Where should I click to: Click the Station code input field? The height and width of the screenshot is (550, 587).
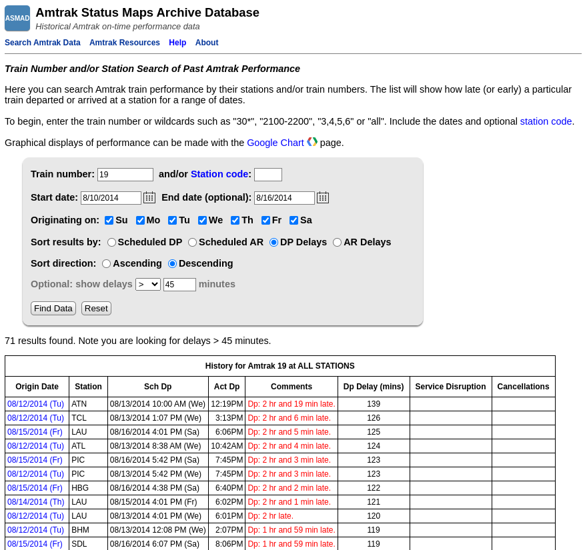268,175
